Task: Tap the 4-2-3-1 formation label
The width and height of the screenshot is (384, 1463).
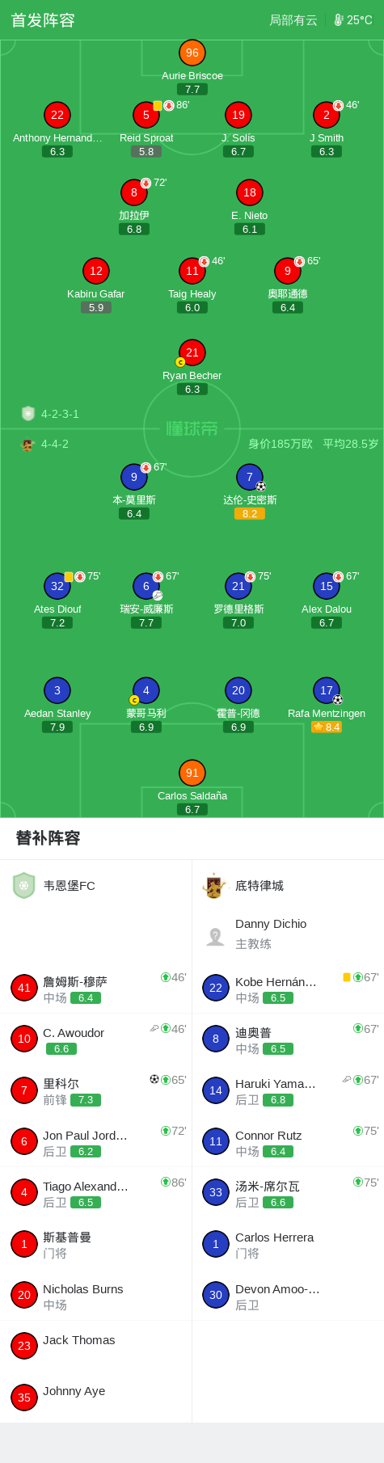Action: [x=60, y=414]
